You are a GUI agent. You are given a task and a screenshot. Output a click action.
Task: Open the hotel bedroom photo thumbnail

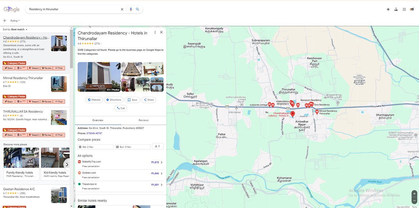click(x=153, y=69)
